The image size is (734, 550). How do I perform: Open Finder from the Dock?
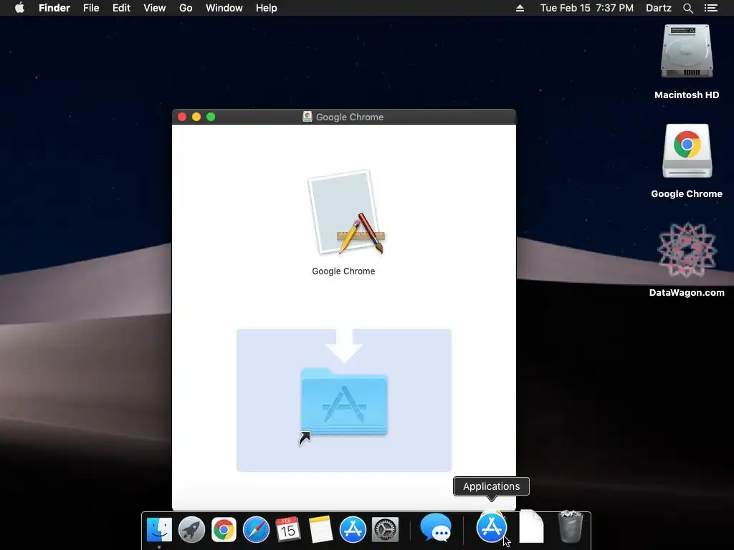[159, 530]
